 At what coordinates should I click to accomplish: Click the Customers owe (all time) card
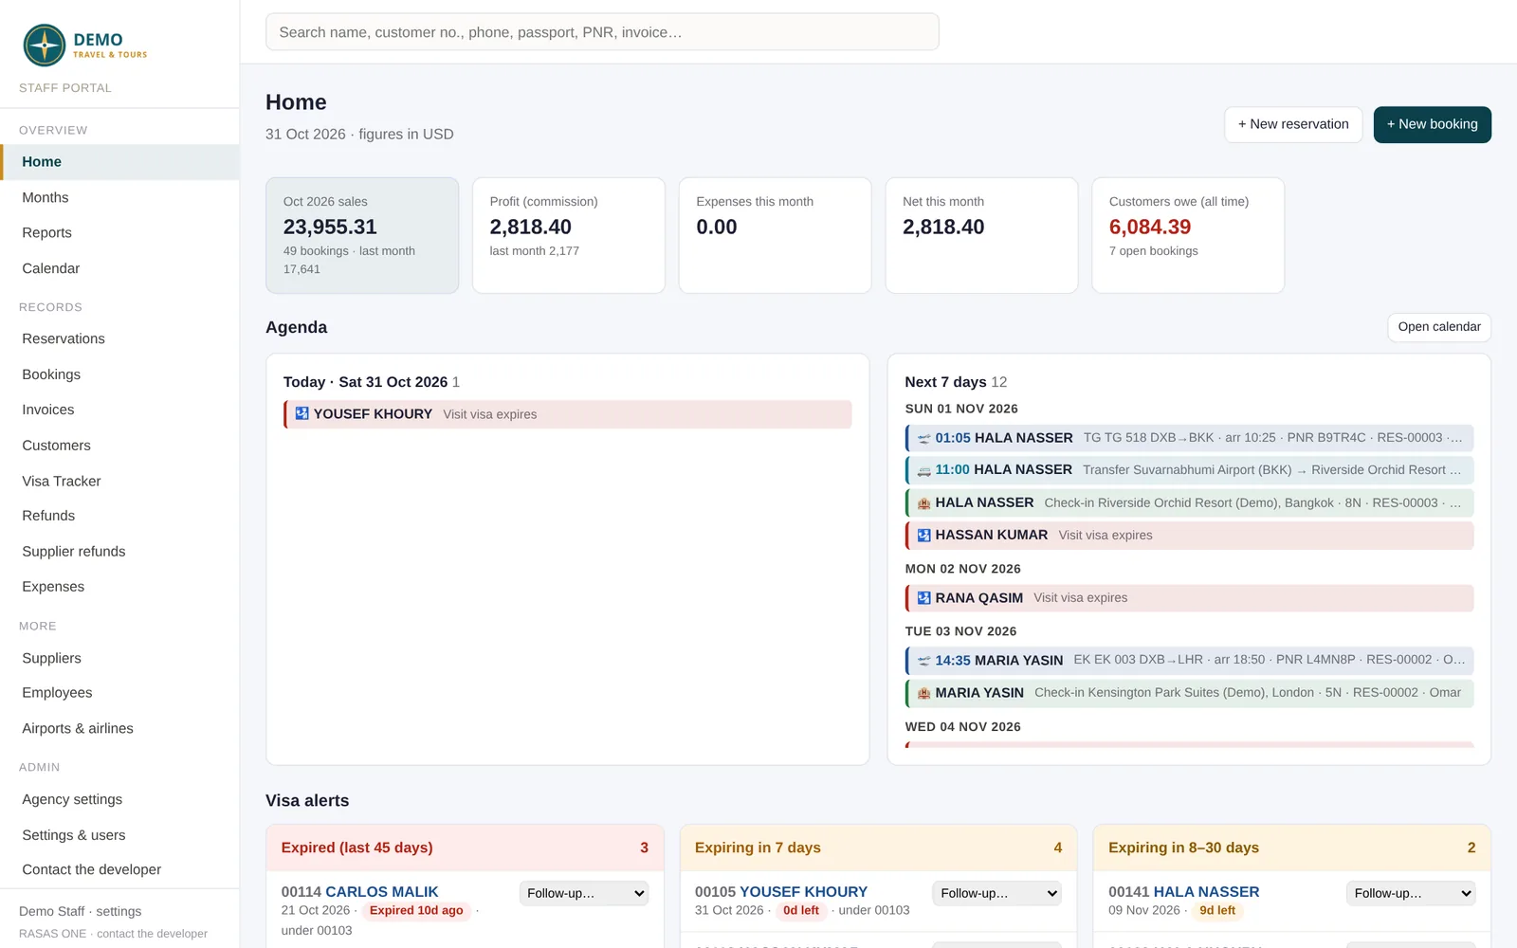[x=1188, y=235]
